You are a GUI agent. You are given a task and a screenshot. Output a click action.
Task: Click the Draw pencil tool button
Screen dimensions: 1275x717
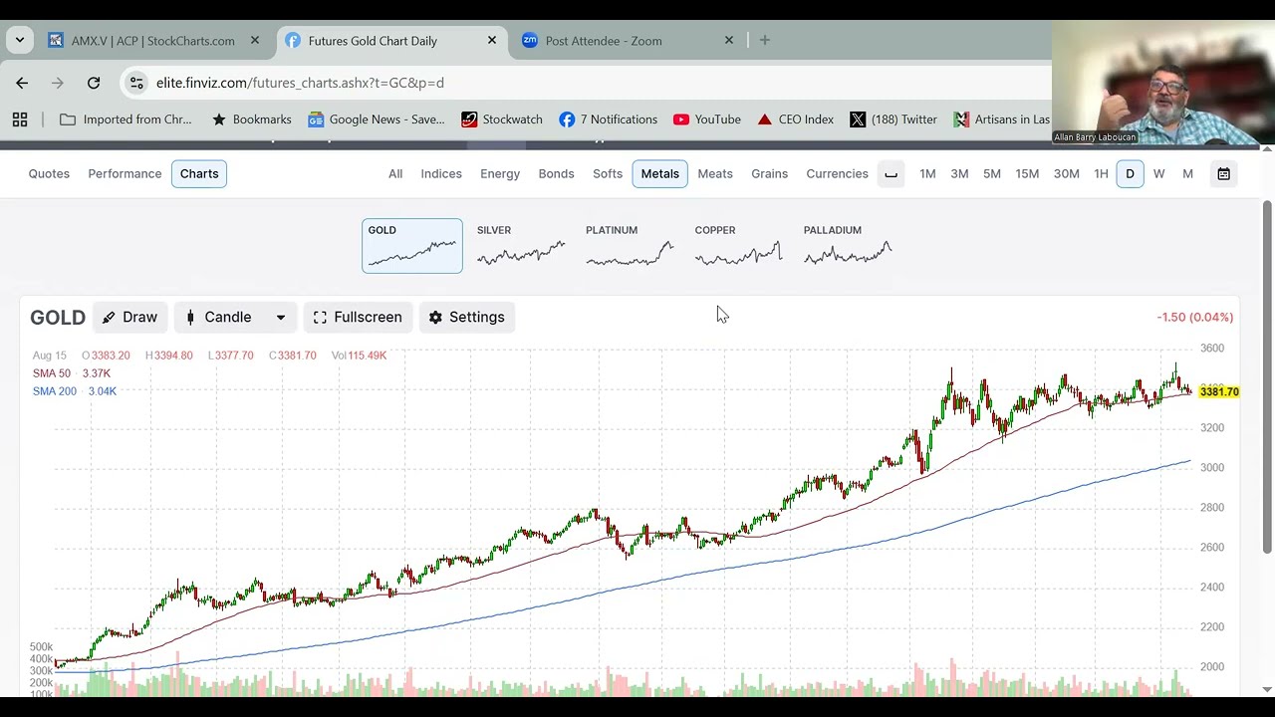(x=130, y=317)
